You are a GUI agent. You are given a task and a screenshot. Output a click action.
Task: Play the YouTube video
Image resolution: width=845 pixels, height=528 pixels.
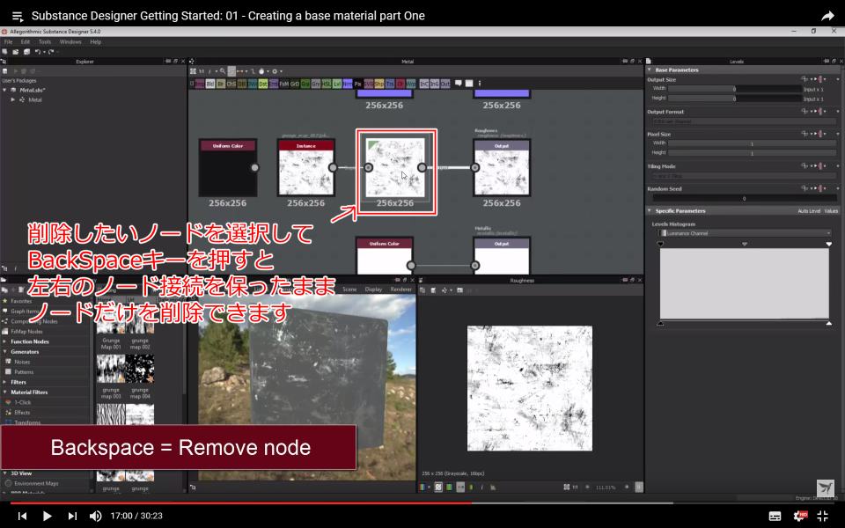pyautogui.click(x=47, y=517)
